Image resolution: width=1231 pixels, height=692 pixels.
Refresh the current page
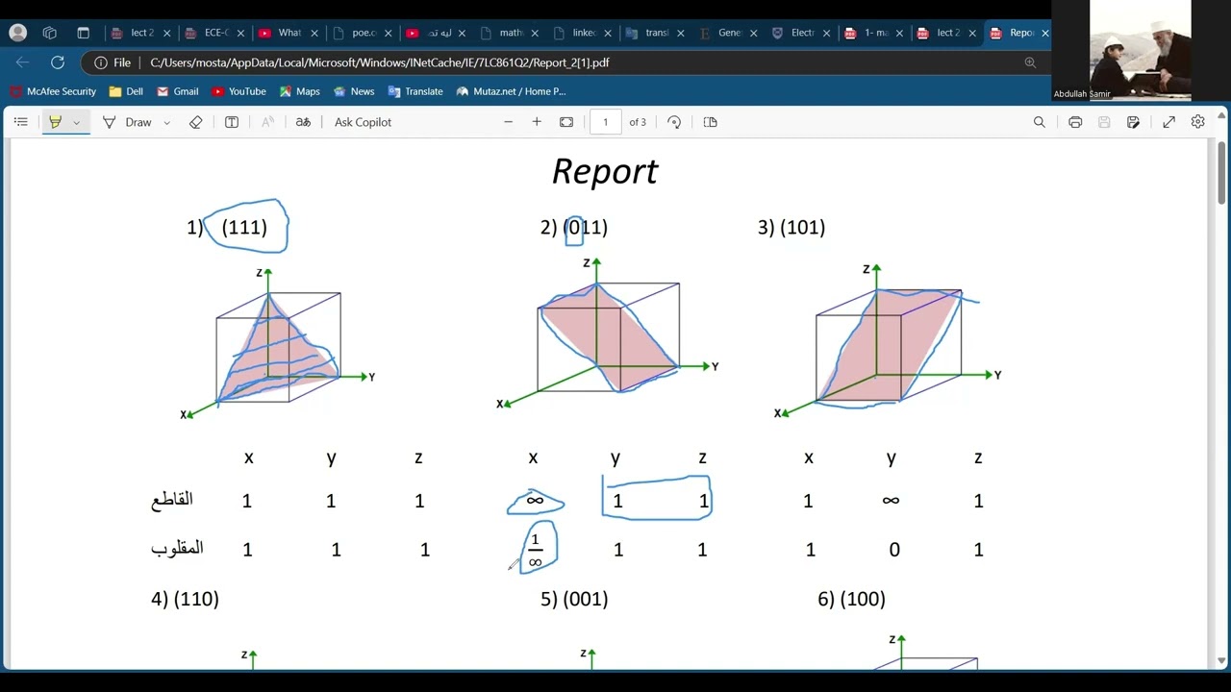point(58,62)
